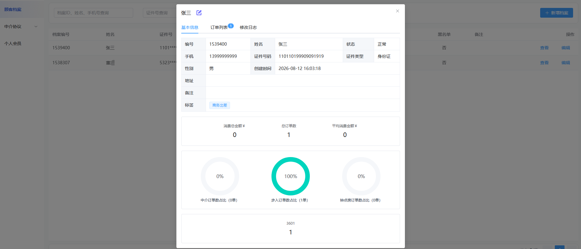The height and width of the screenshot is (249, 581).
Task: Click the 黑名单 column header
Action: pyautogui.click(x=444, y=34)
